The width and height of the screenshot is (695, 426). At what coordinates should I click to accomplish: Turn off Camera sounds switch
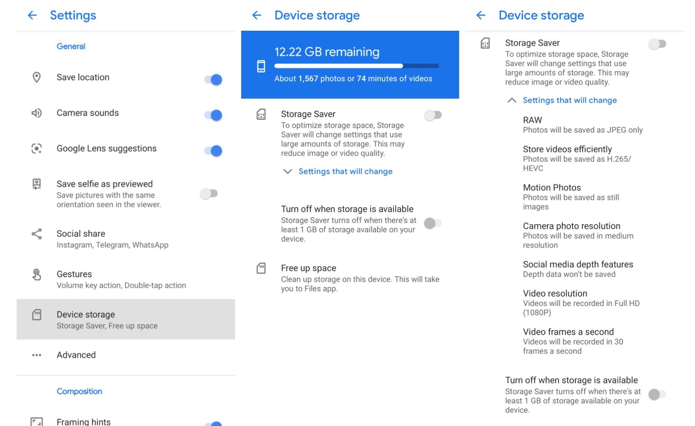(x=213, y=115)
